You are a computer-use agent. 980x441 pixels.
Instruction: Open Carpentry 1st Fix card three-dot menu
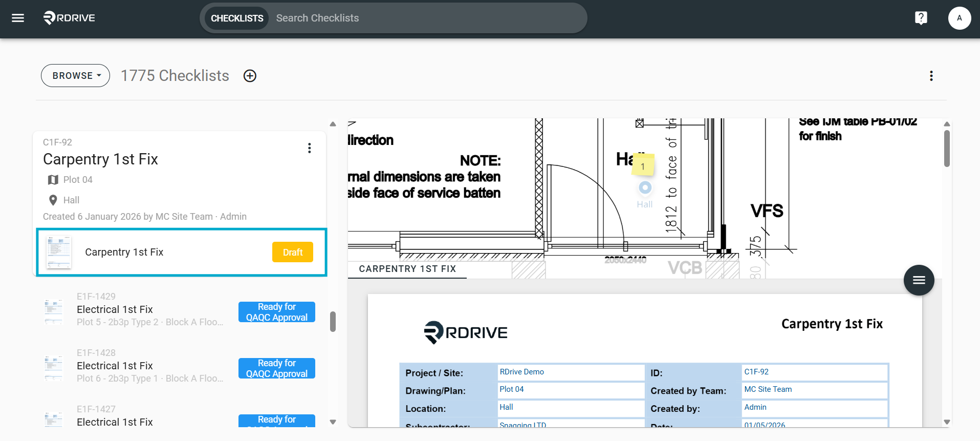pos(309,148)
